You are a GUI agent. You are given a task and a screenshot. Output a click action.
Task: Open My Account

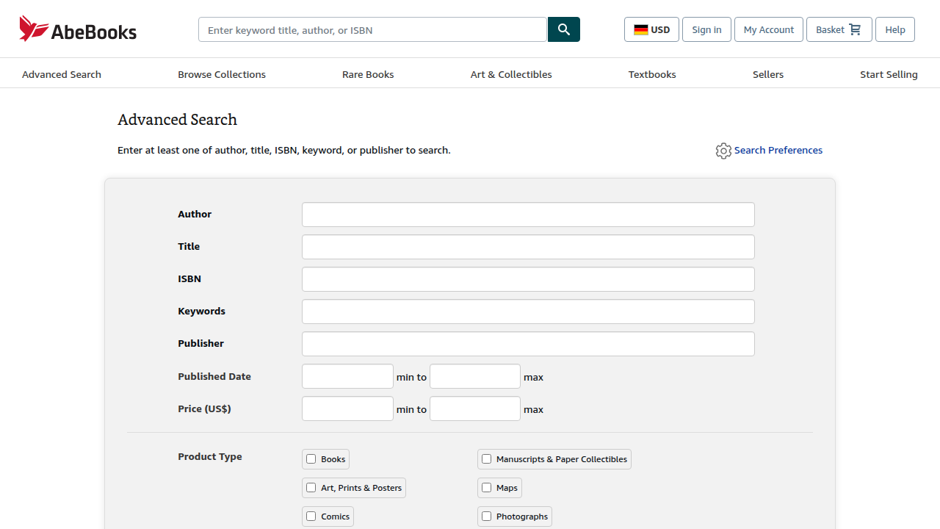pyautogui.click(x=769, y=29)
